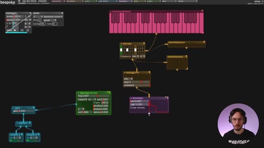The height and width of the screenshot is (148, 264).
Task: Click the gain module output circle
Action: pyautogui.click(x=24, y=114)
